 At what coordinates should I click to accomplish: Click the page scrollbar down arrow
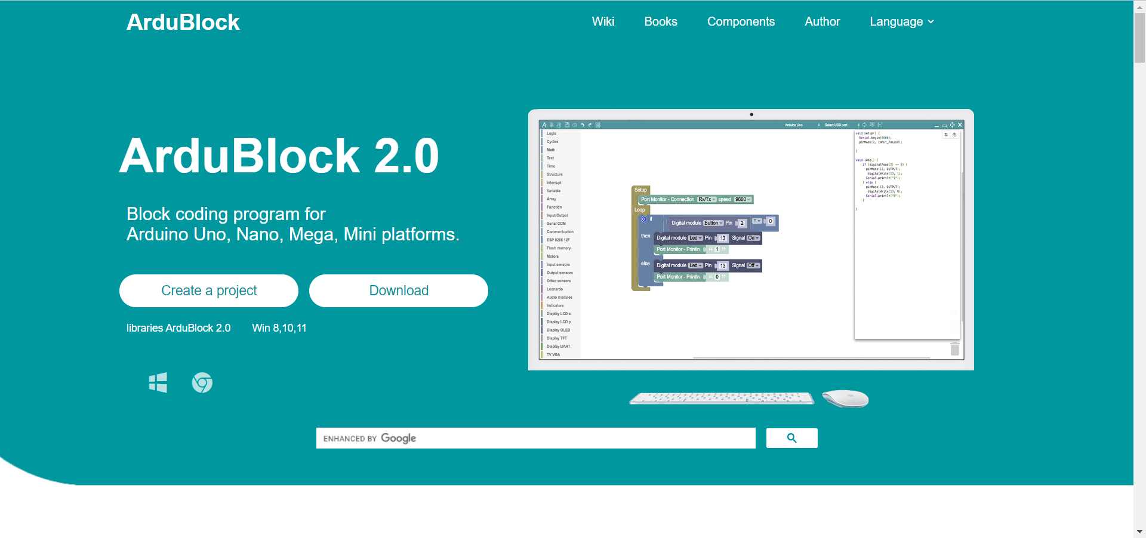[1139, 531]
